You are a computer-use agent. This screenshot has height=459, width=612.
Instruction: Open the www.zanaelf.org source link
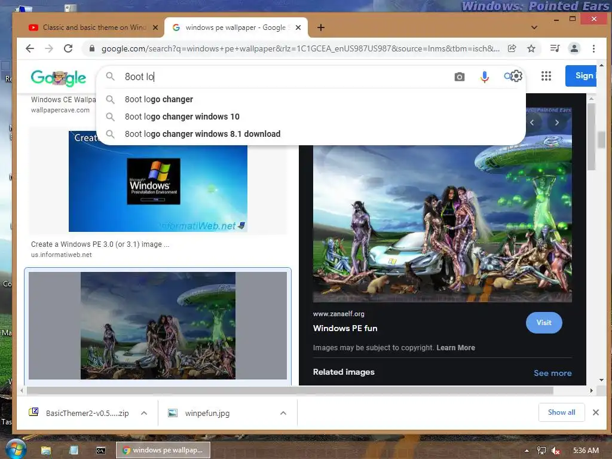click(x=338, y=313)
